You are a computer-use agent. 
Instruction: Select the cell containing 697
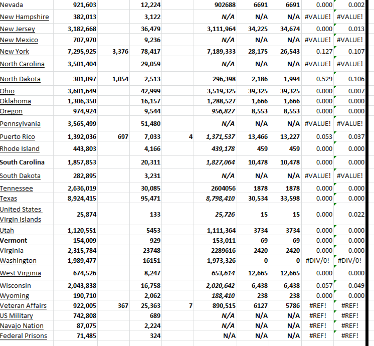(113, 136)
